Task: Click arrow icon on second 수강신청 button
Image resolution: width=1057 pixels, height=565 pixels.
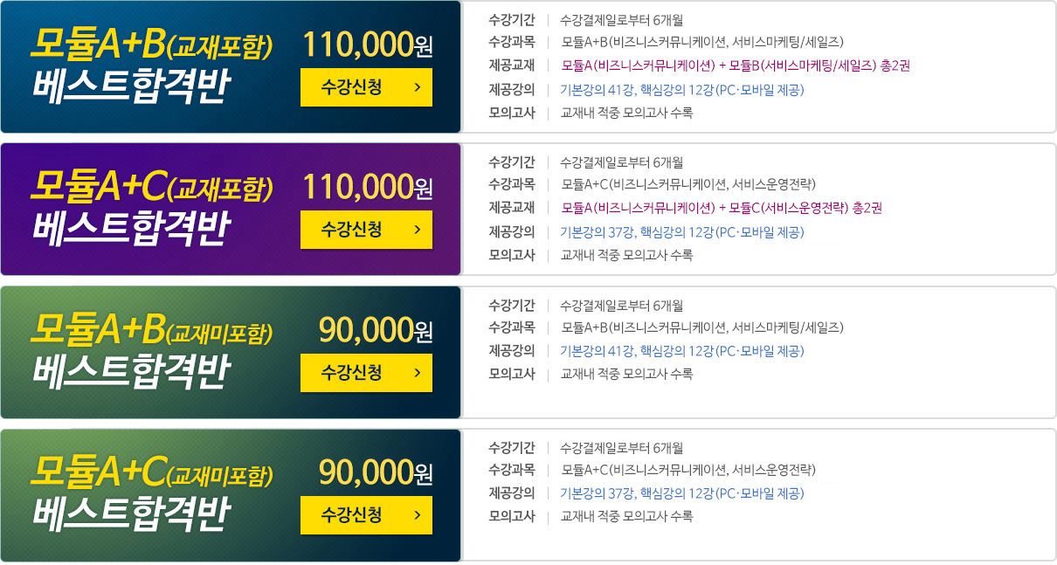Action: click(x=418, y=230)
